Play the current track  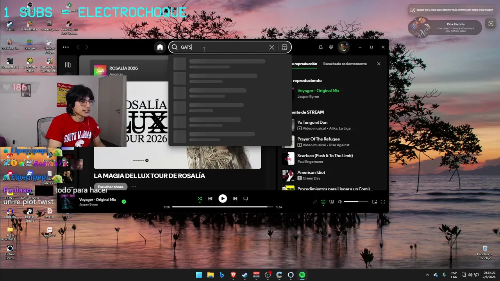(x=223, y=199)
